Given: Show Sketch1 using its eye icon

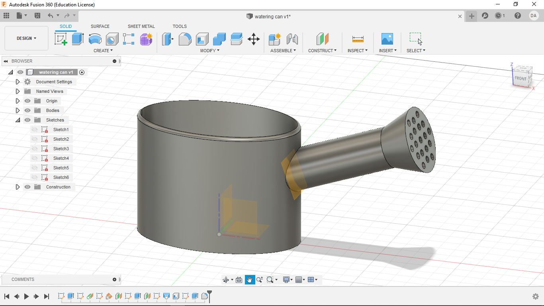Looking at the screenshot, I should [x=35, y=129].
